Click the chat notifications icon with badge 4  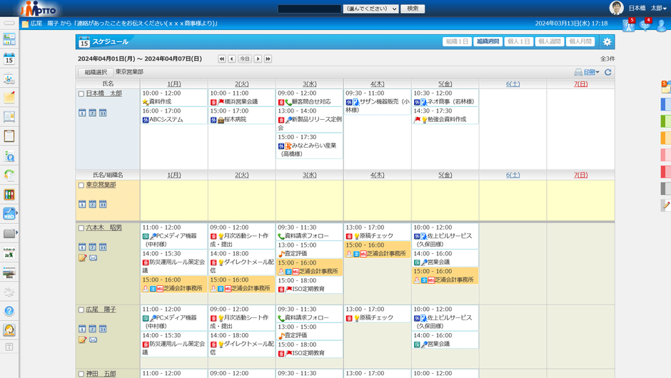pos(645,26)
